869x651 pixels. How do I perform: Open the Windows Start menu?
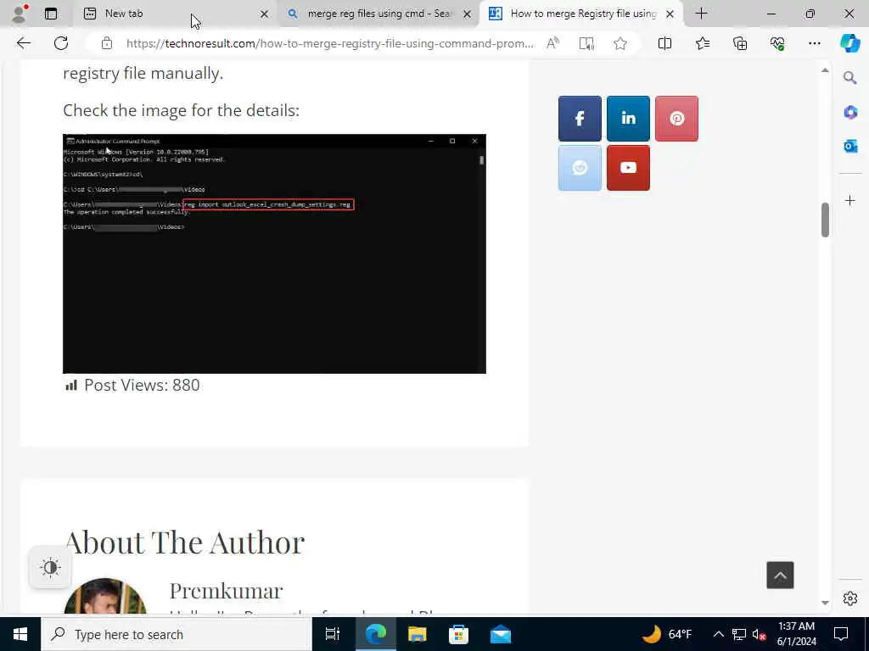(x=20, y=634)
